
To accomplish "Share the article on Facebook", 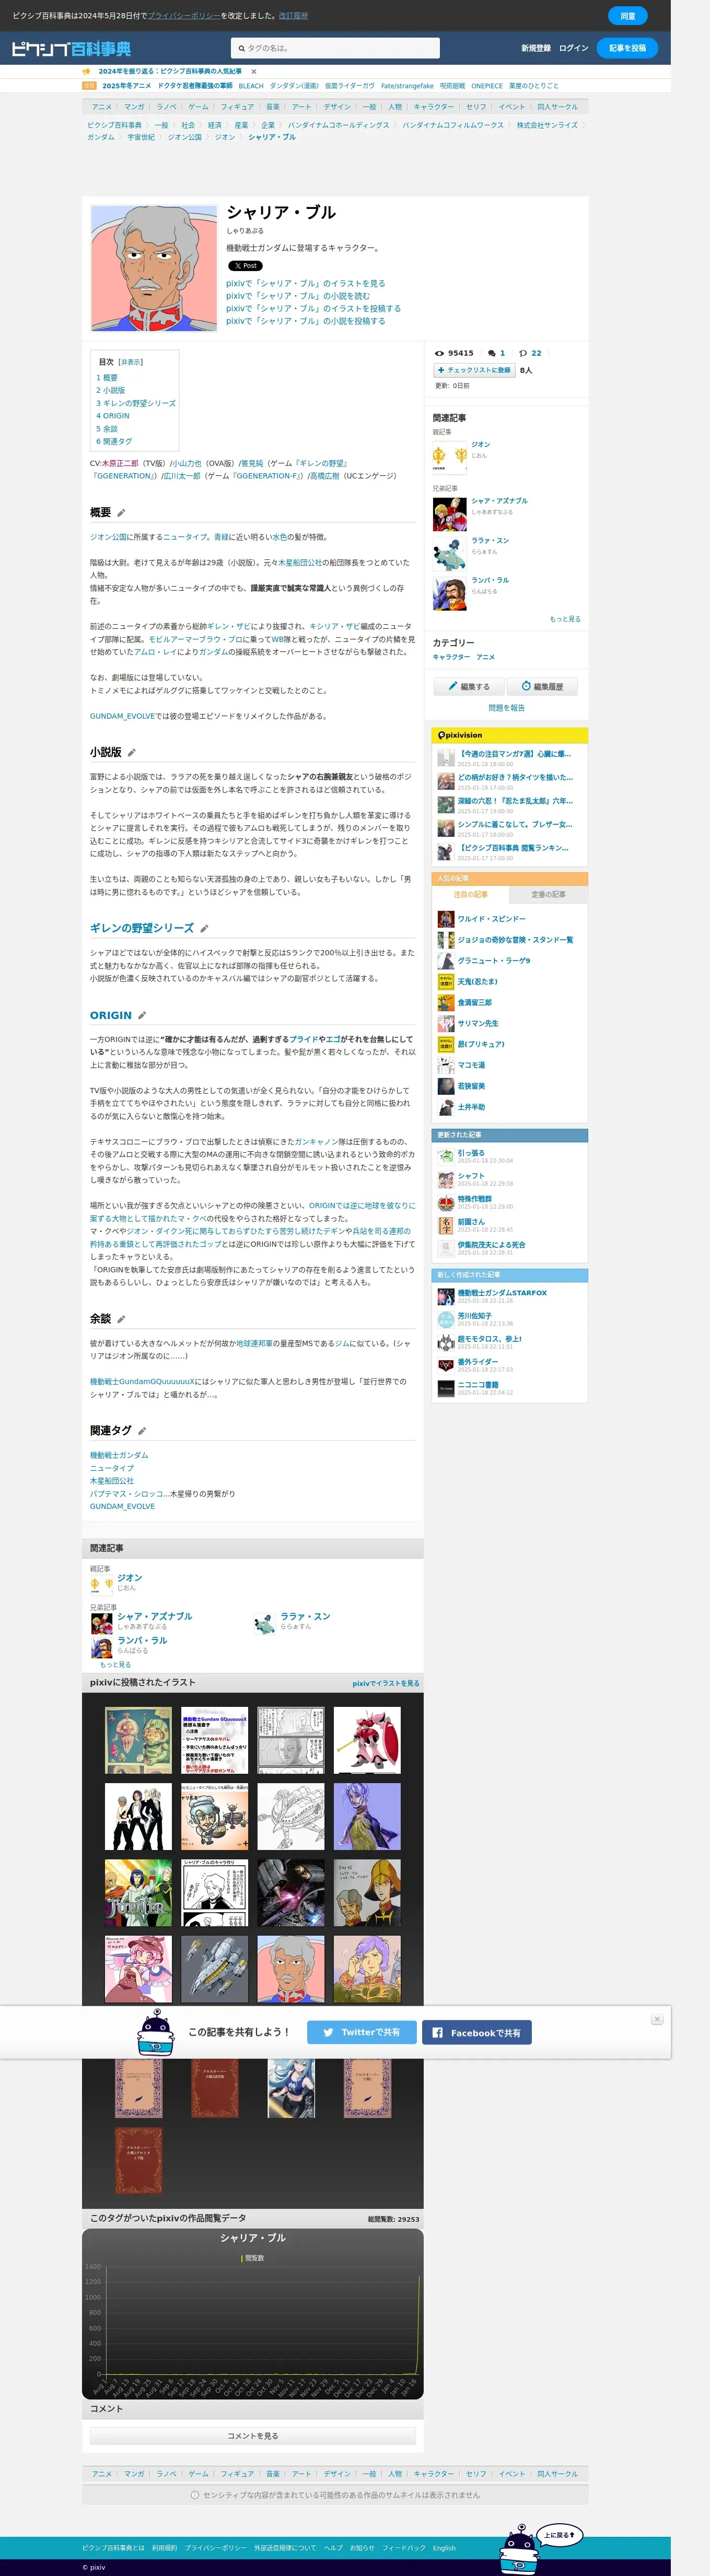I will (477, 2033).
